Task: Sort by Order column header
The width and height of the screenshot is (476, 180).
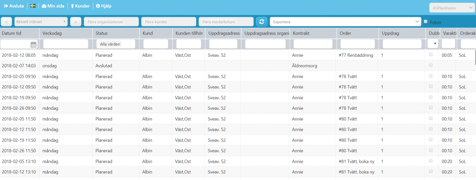Action: point(357,33)
